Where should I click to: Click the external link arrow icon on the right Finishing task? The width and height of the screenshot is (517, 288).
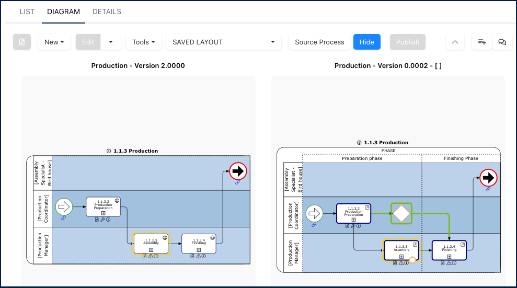(463, 244)
